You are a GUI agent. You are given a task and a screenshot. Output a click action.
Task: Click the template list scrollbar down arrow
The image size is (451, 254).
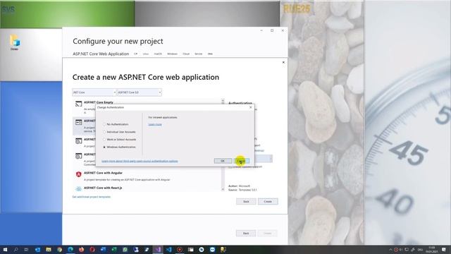tap(223, 189)
